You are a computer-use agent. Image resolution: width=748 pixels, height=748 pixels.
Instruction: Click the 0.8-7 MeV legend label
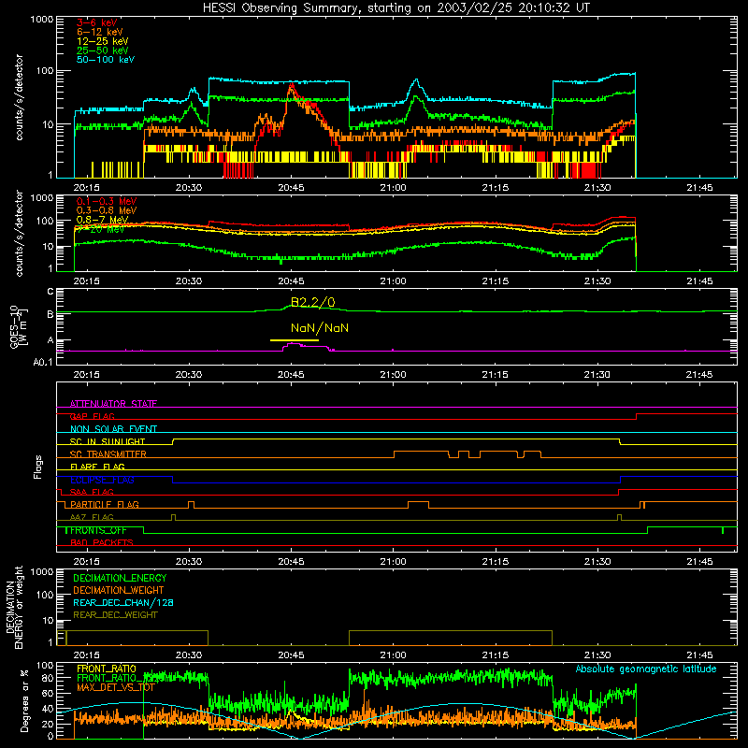pos(102,220)
